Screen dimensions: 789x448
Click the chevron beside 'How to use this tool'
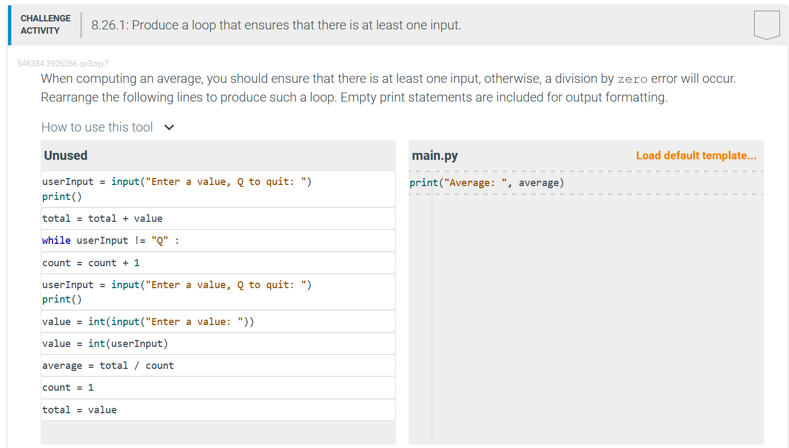169,127
